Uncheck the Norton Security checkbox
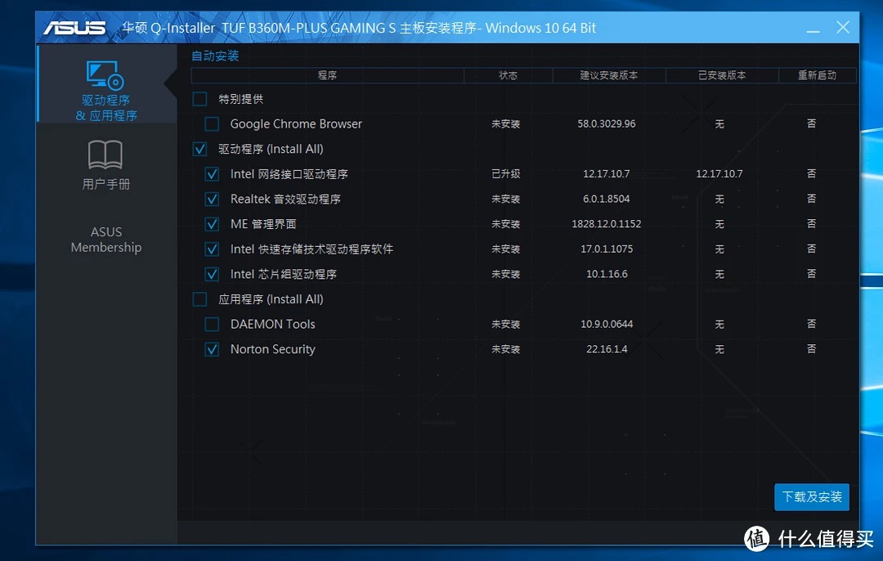The height and width of the screenshot is (561, 883). 212,349
